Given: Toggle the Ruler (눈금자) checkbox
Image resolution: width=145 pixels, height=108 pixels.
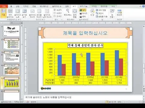Looking at the screenshot, I should (x=58, y=10).
